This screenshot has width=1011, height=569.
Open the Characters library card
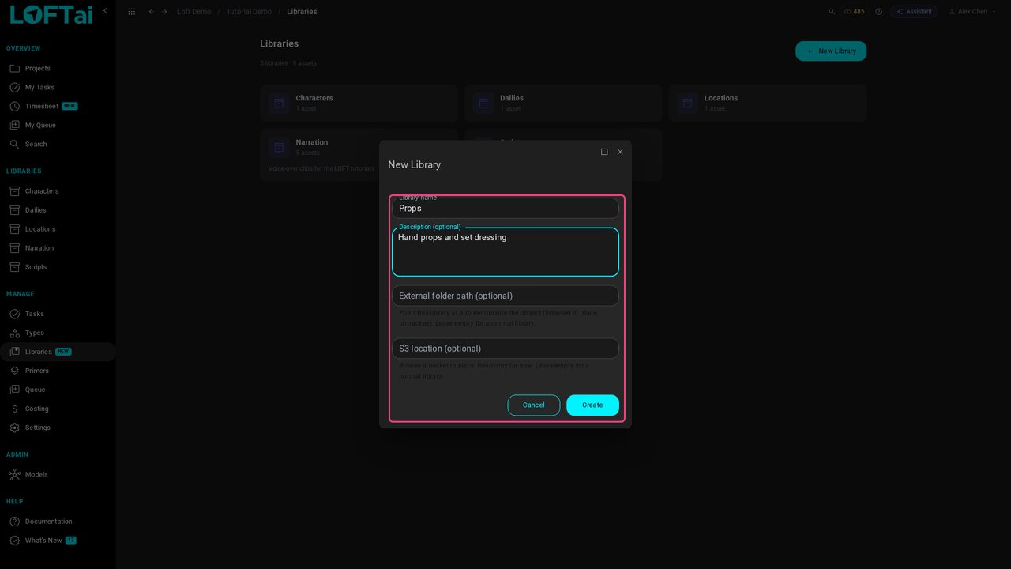click(x=359, y=104)
